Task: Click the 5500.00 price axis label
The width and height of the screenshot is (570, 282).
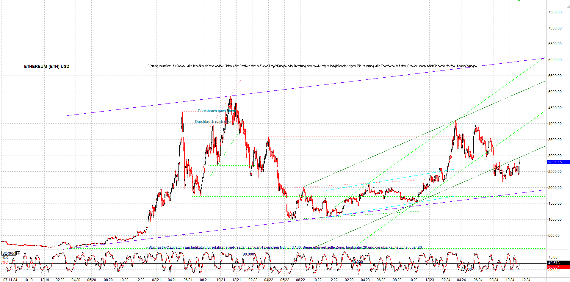Action: [555, 76]
